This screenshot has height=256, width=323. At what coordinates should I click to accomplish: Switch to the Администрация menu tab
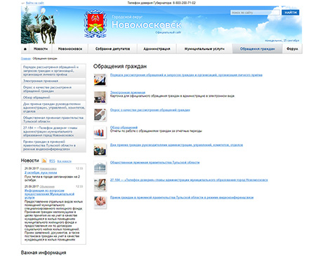click(157, 49)
